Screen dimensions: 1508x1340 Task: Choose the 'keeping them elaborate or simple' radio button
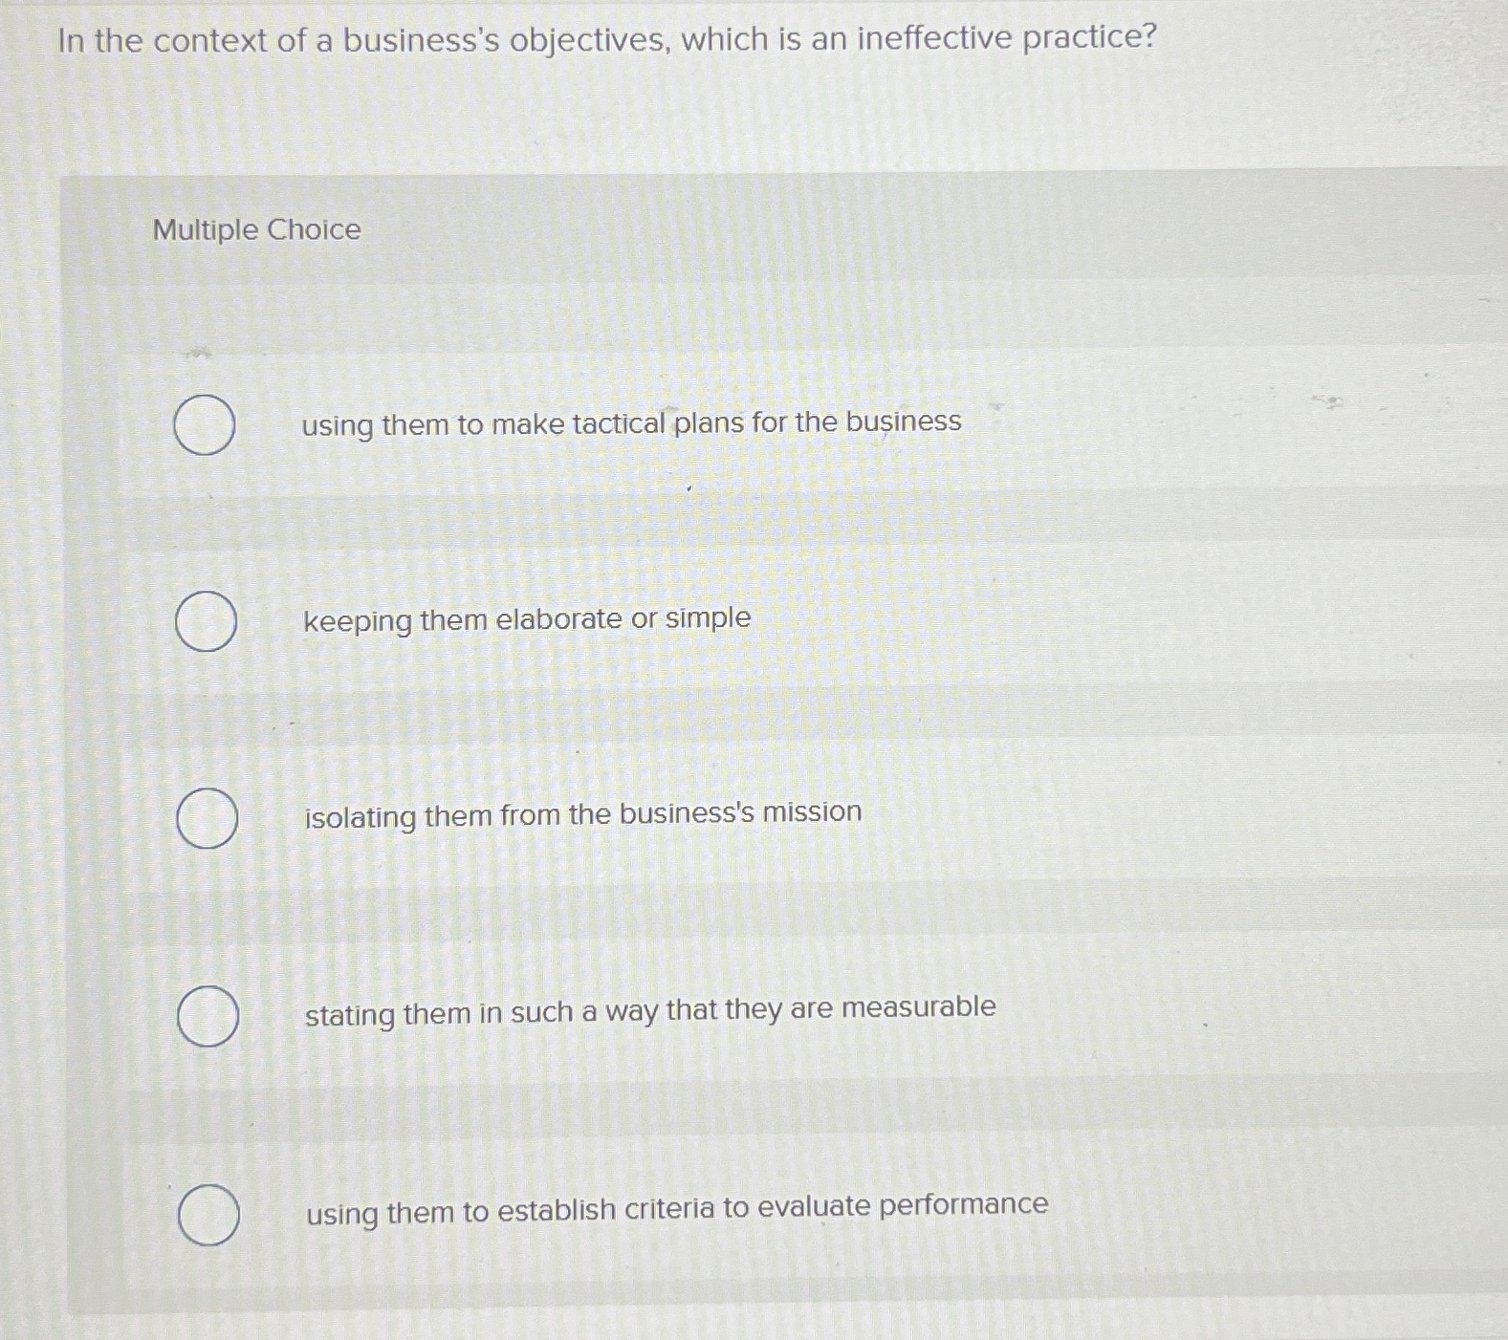coord(207,621)
